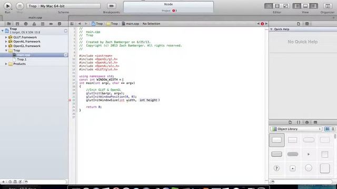The image size is (337, 189).
Task: Click the navigator filter field
Action: pyautogui.click(x=45, y=182)
